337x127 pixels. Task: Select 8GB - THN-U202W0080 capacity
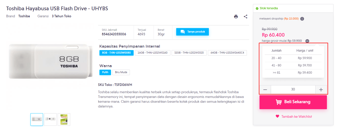tap(117, 53)
